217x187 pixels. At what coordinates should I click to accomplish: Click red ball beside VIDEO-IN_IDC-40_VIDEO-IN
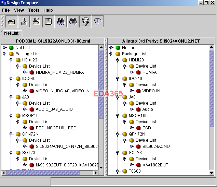click(32, 91)
